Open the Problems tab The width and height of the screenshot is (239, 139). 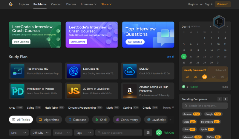pyautogui.click(x=40, y=4)
